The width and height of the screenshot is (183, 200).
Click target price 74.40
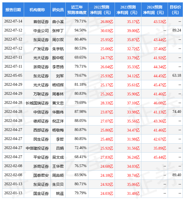click(177, 112)
